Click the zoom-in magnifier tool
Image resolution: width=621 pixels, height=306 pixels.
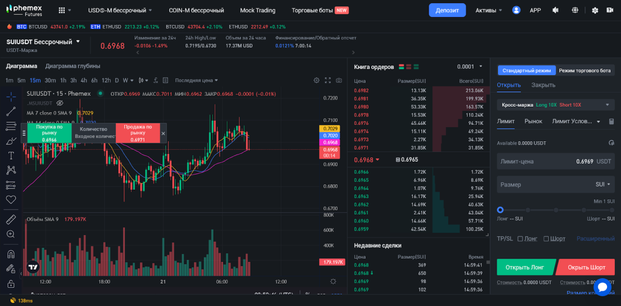(x=11, y=234)
